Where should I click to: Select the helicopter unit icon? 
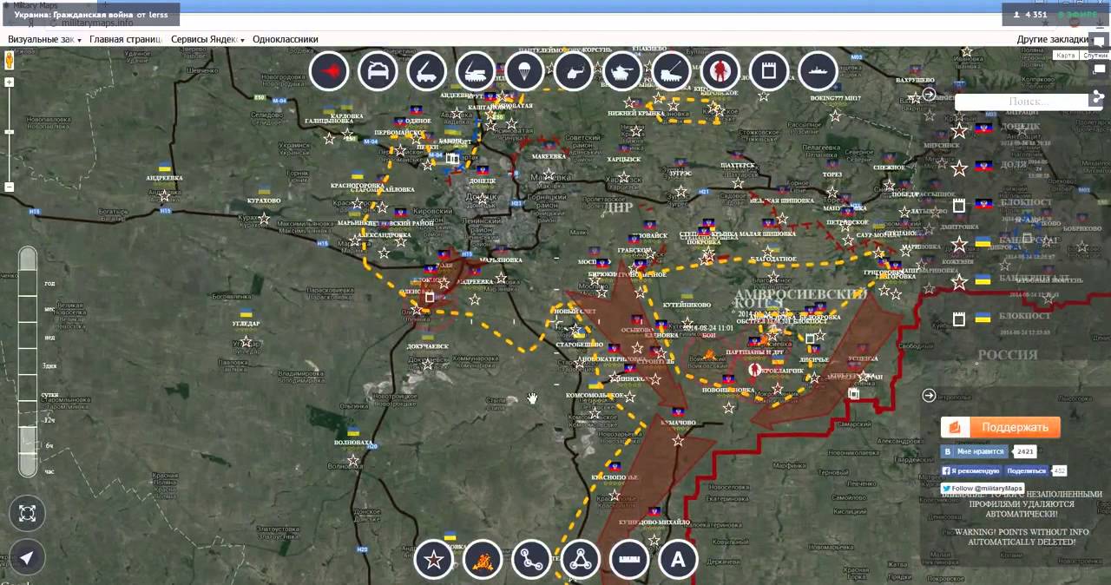[573, 72]
